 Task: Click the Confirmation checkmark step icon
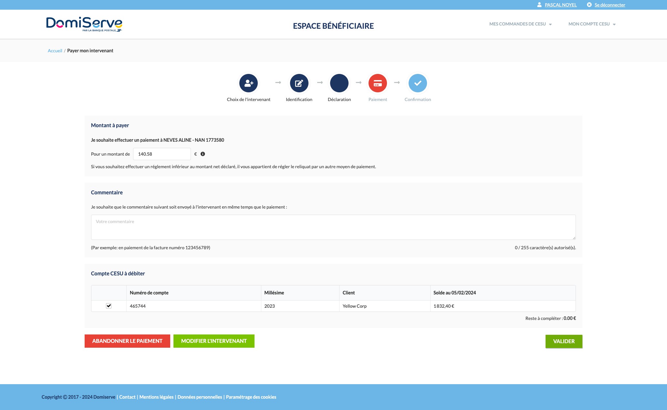[418, 83]
